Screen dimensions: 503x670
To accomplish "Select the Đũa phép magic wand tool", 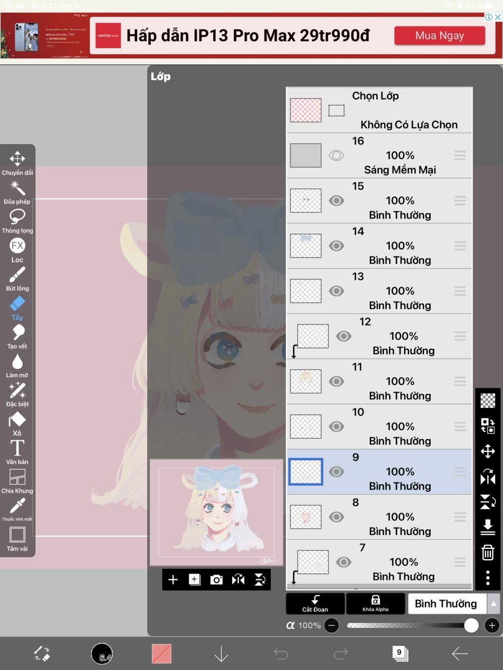I will tap(17, 192).
